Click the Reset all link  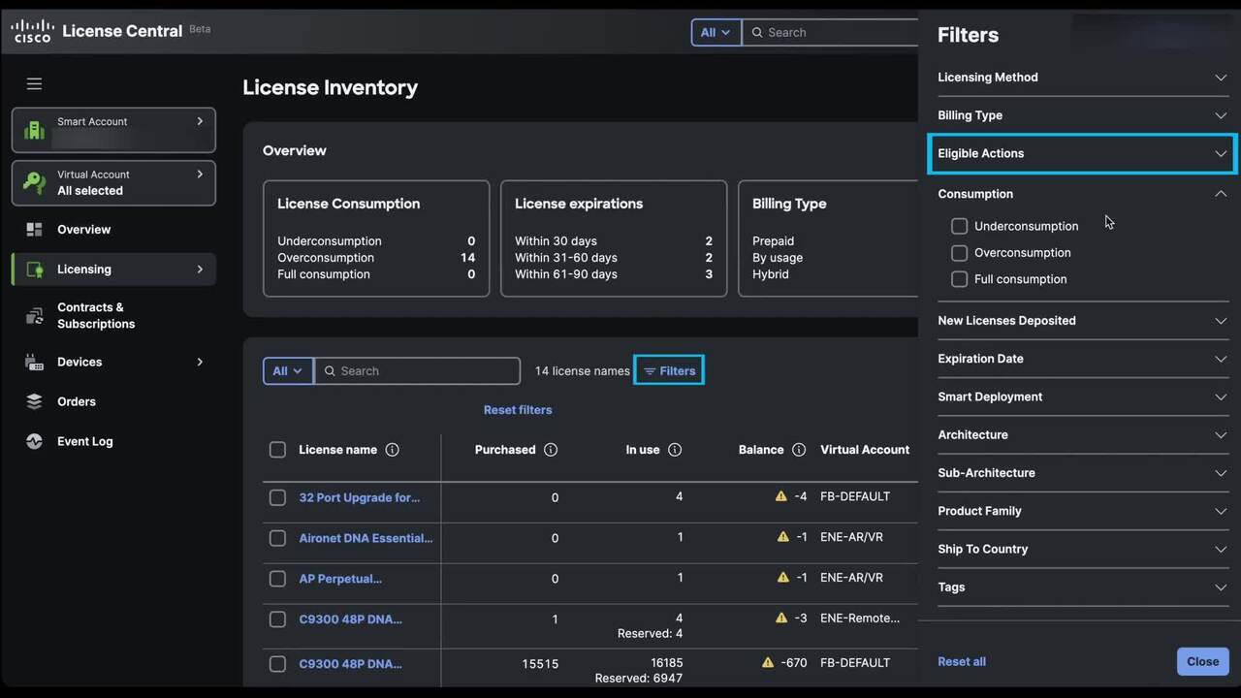(962, 661)
